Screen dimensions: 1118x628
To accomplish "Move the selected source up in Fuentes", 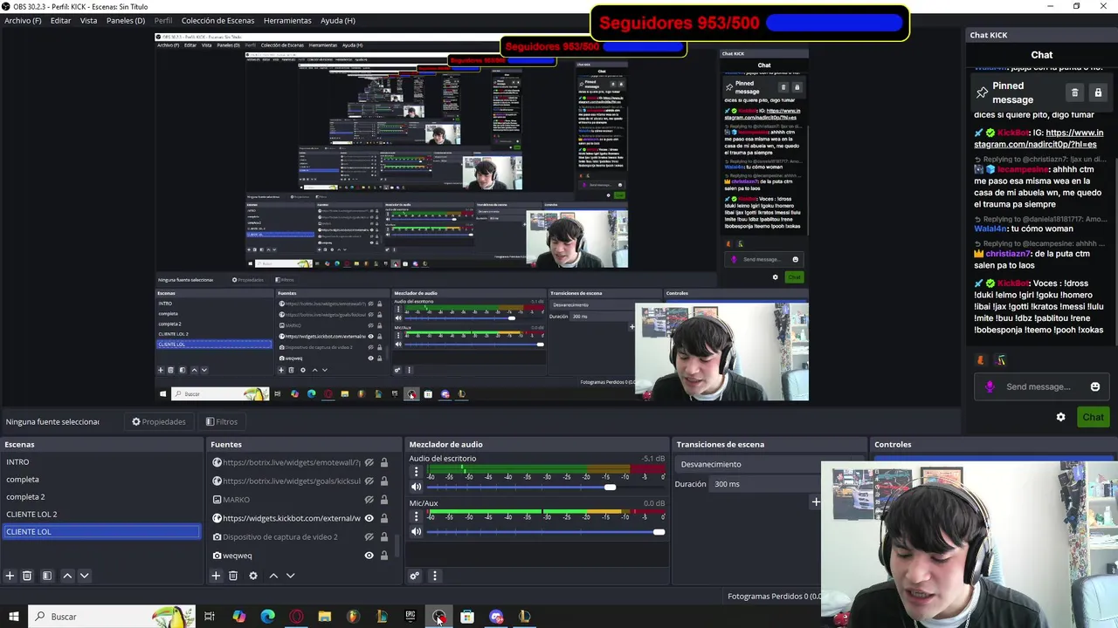I will [273, 576].
